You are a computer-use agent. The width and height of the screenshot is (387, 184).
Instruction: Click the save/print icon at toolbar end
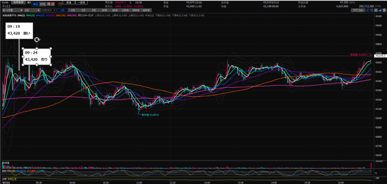click(x=384, y=10)
